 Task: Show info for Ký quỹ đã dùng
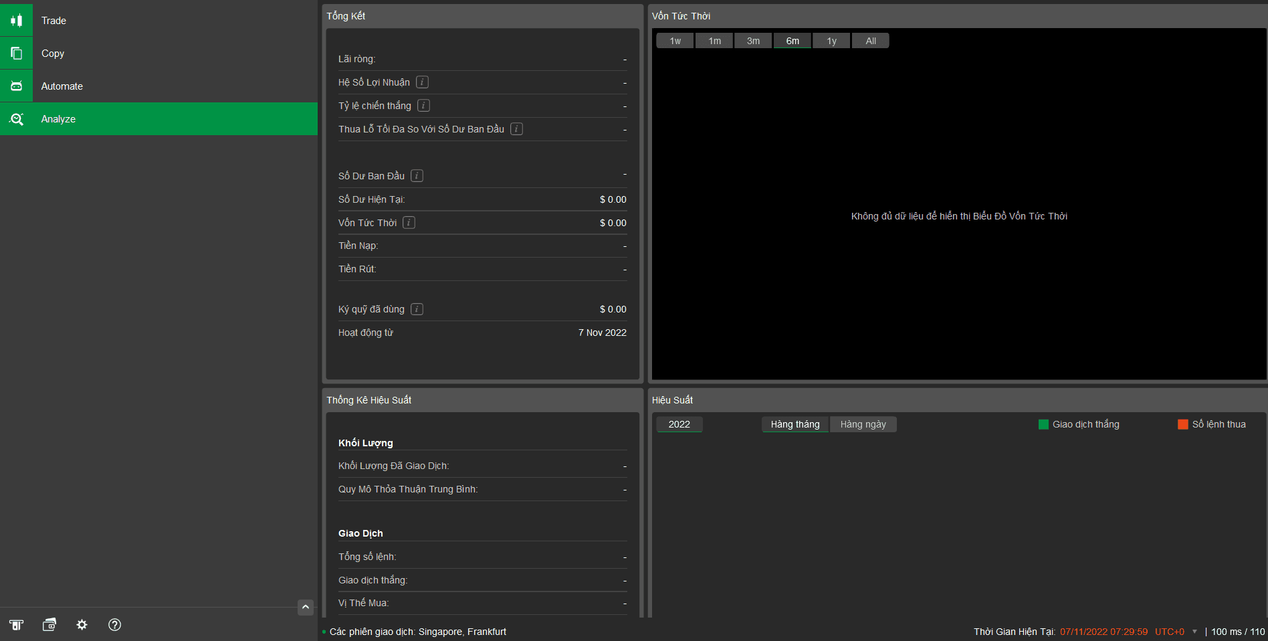click(x=417, y=309)
